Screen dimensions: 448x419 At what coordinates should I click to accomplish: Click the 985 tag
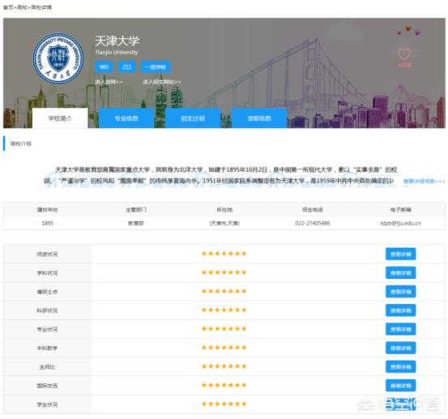tap(104, 67)
